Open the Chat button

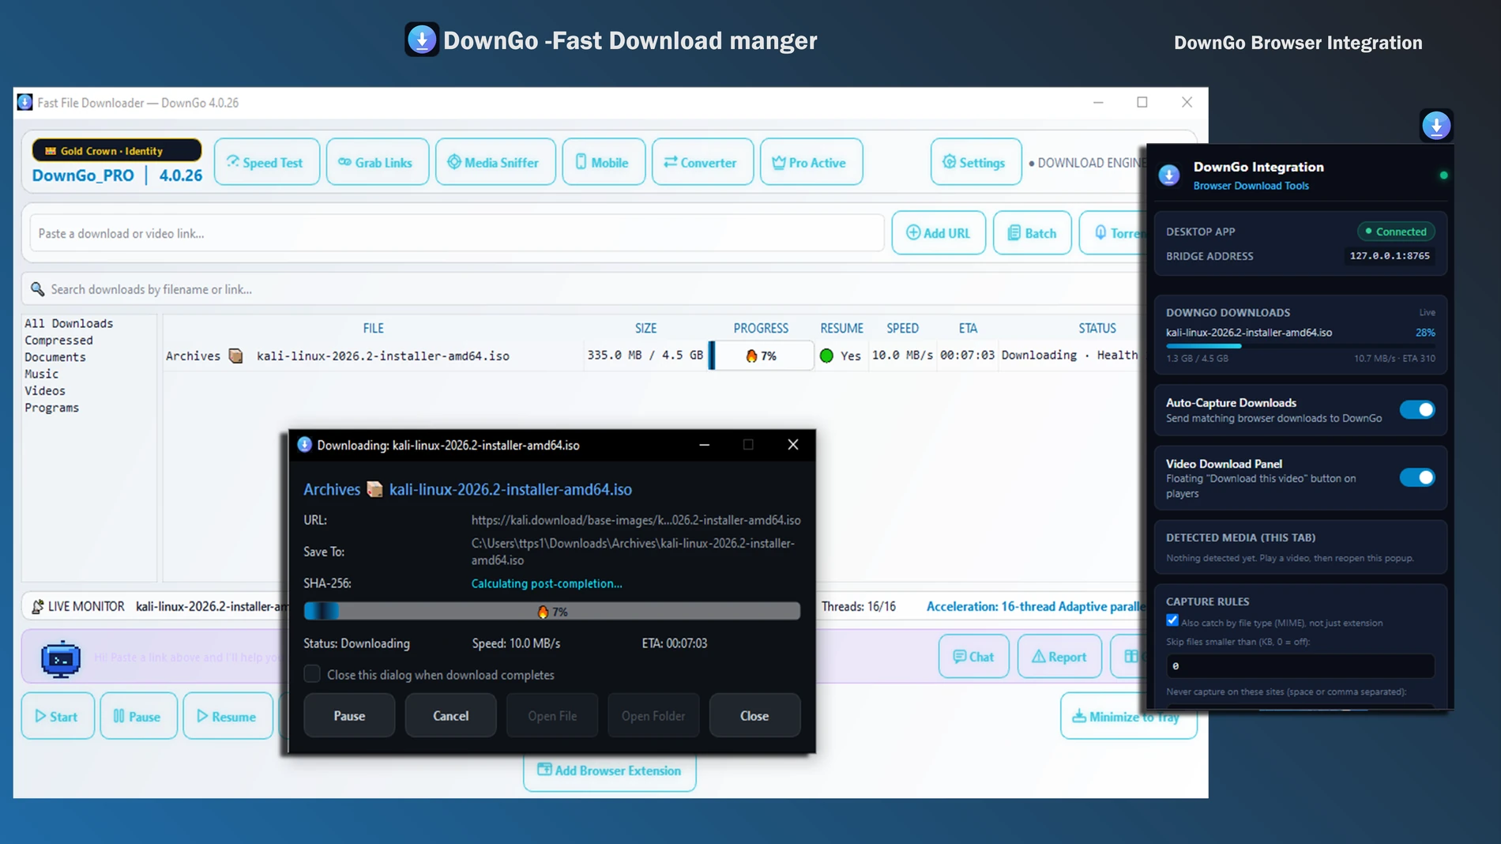click(x=973, y=656)
